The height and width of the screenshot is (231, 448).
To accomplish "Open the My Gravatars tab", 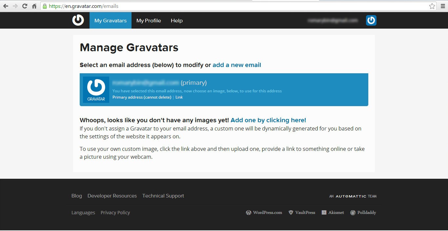I will (111, 20).
